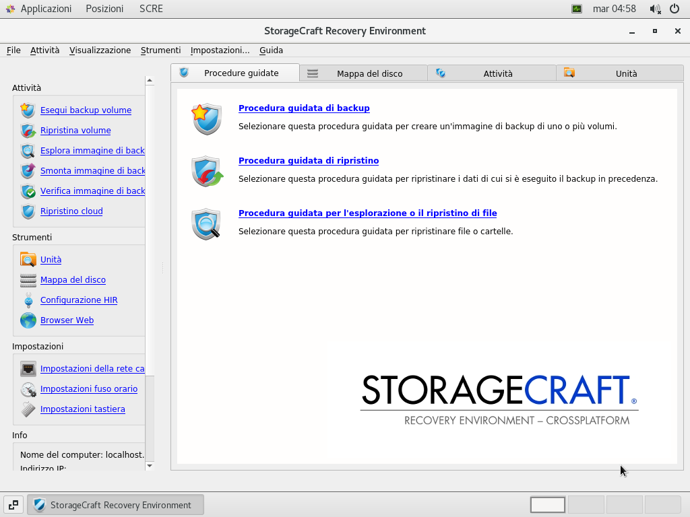Open the Impostazioni... menu

point(220,50)
